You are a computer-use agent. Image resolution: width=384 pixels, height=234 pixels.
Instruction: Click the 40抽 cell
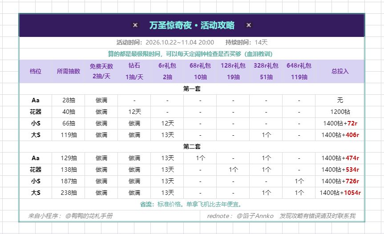tap(69, 112)
